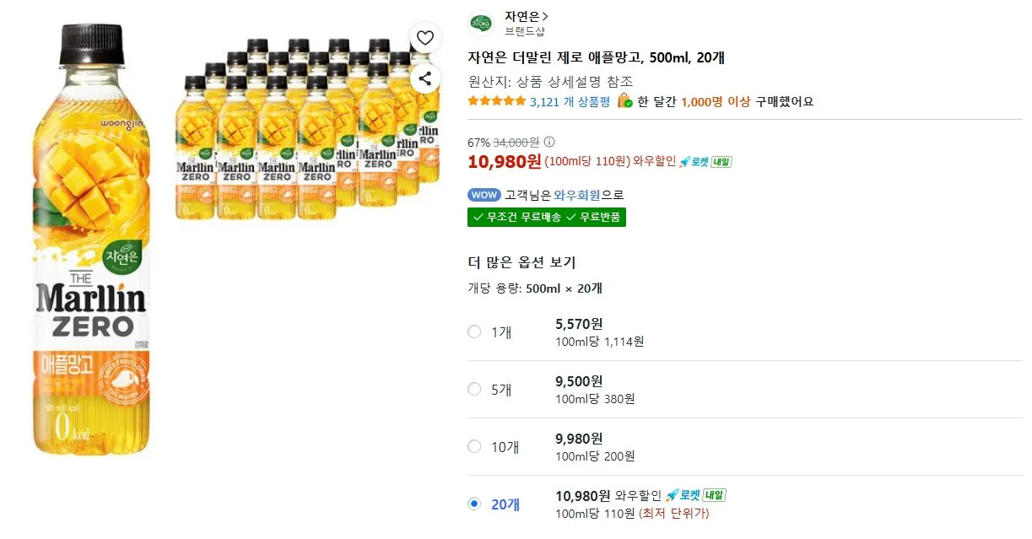Open the share icon
Screen dimensions: 1032x539
(x=424, y=78)
